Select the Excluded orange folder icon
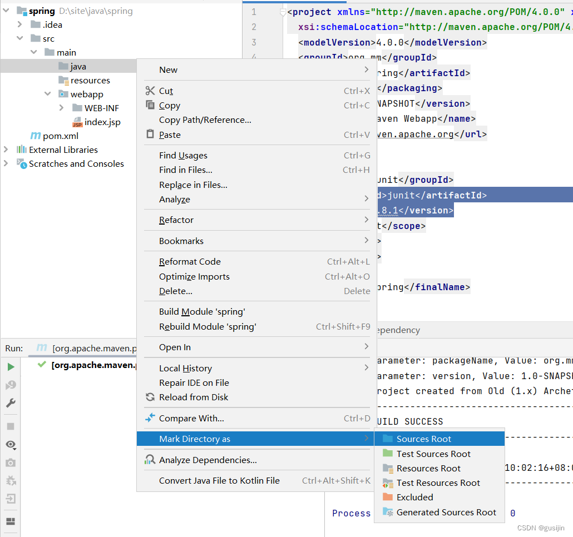This screenshot has height=537, width=573. click(387, 497)
